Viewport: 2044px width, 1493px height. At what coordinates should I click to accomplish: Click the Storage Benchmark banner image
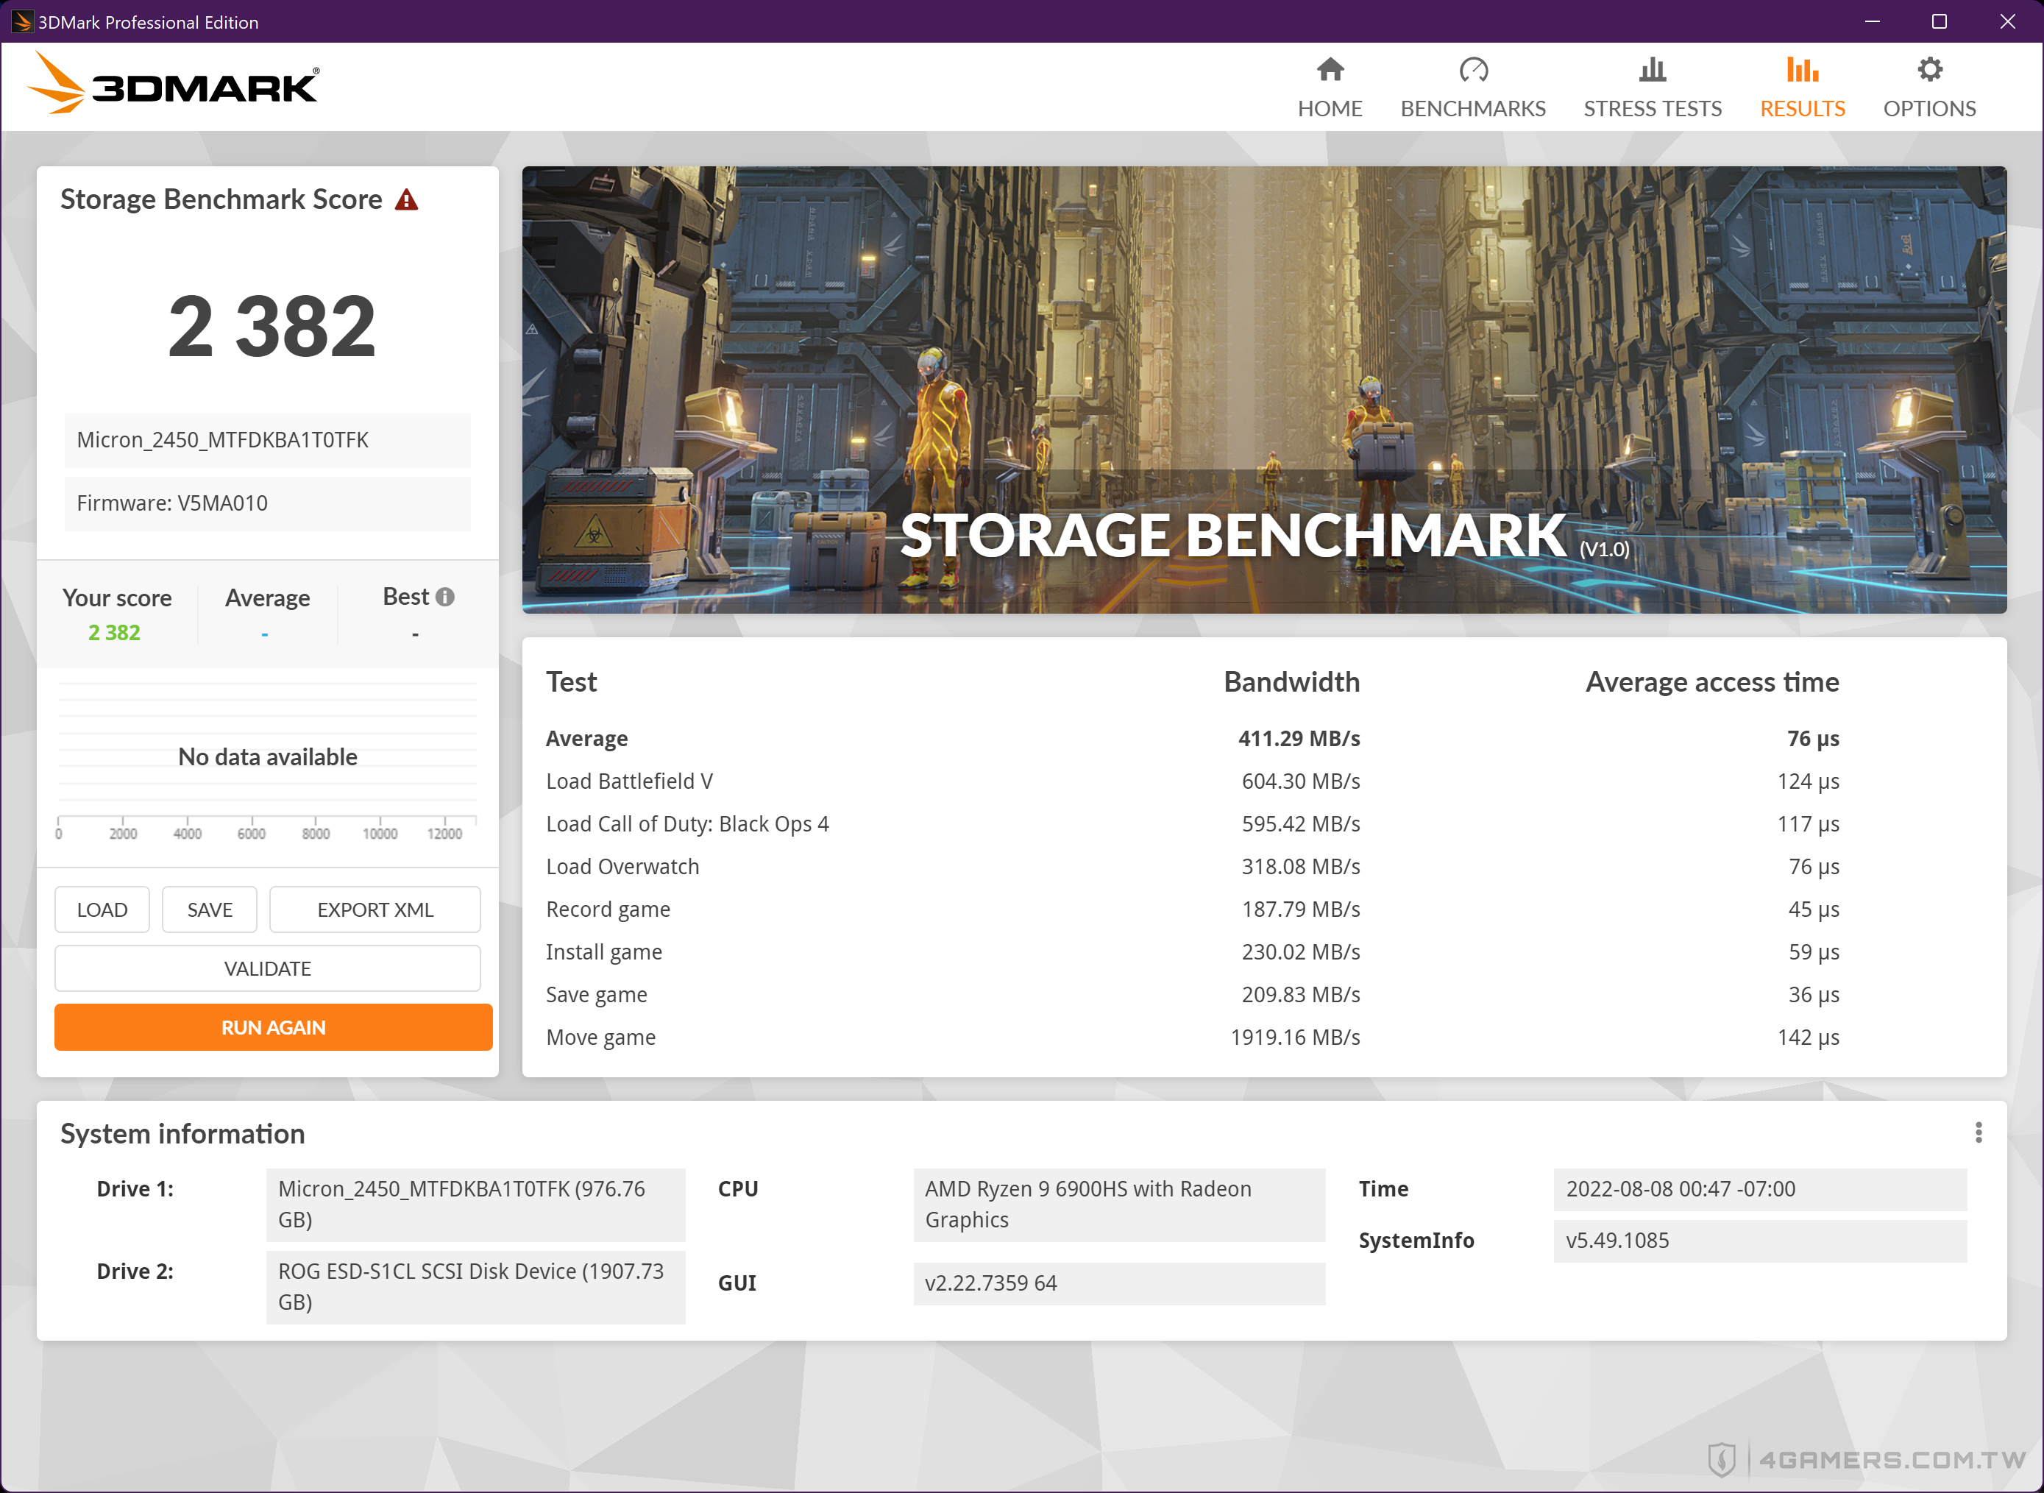click(x=1263, y=389)
